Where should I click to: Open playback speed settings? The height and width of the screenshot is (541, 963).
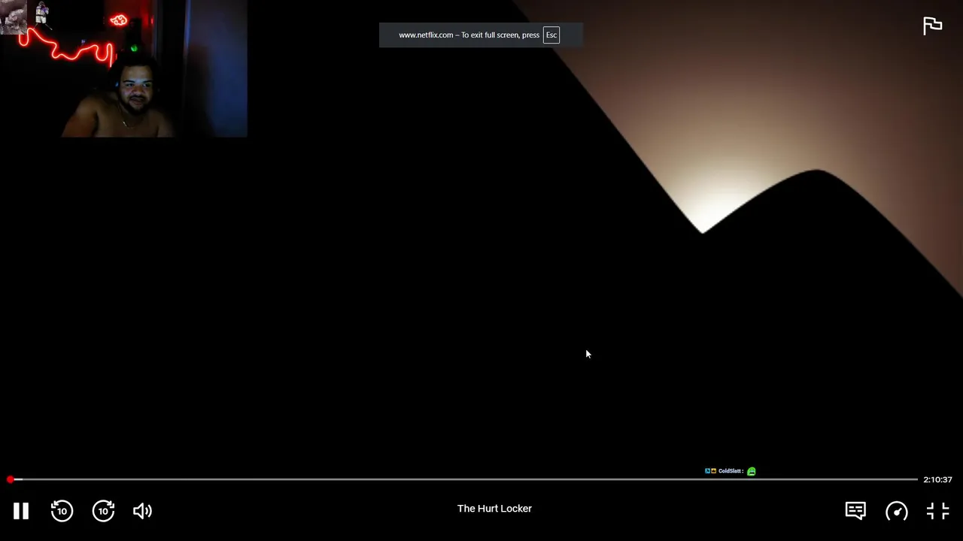[x=897, y=511]
